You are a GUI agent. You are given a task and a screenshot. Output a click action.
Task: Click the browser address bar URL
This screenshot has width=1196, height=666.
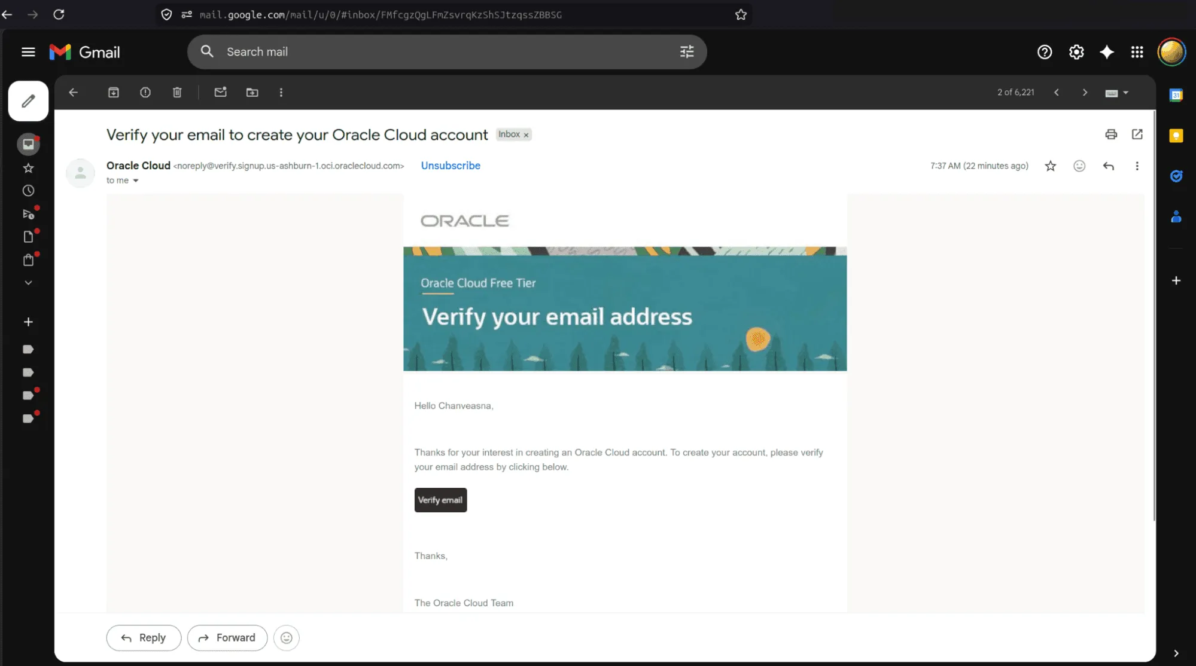(x=381, y=15)
